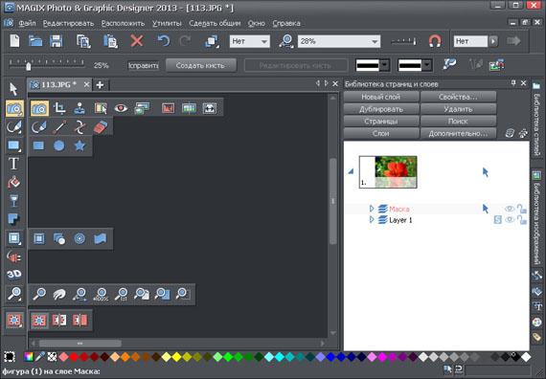Add a new document tab
This screenshot has width=546, height=379.
pyautogui.click(x=100, y=84)
